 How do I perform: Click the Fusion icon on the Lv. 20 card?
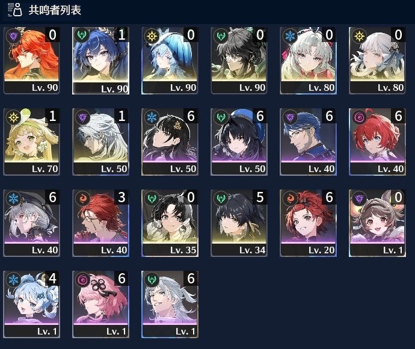coord(290,199)
